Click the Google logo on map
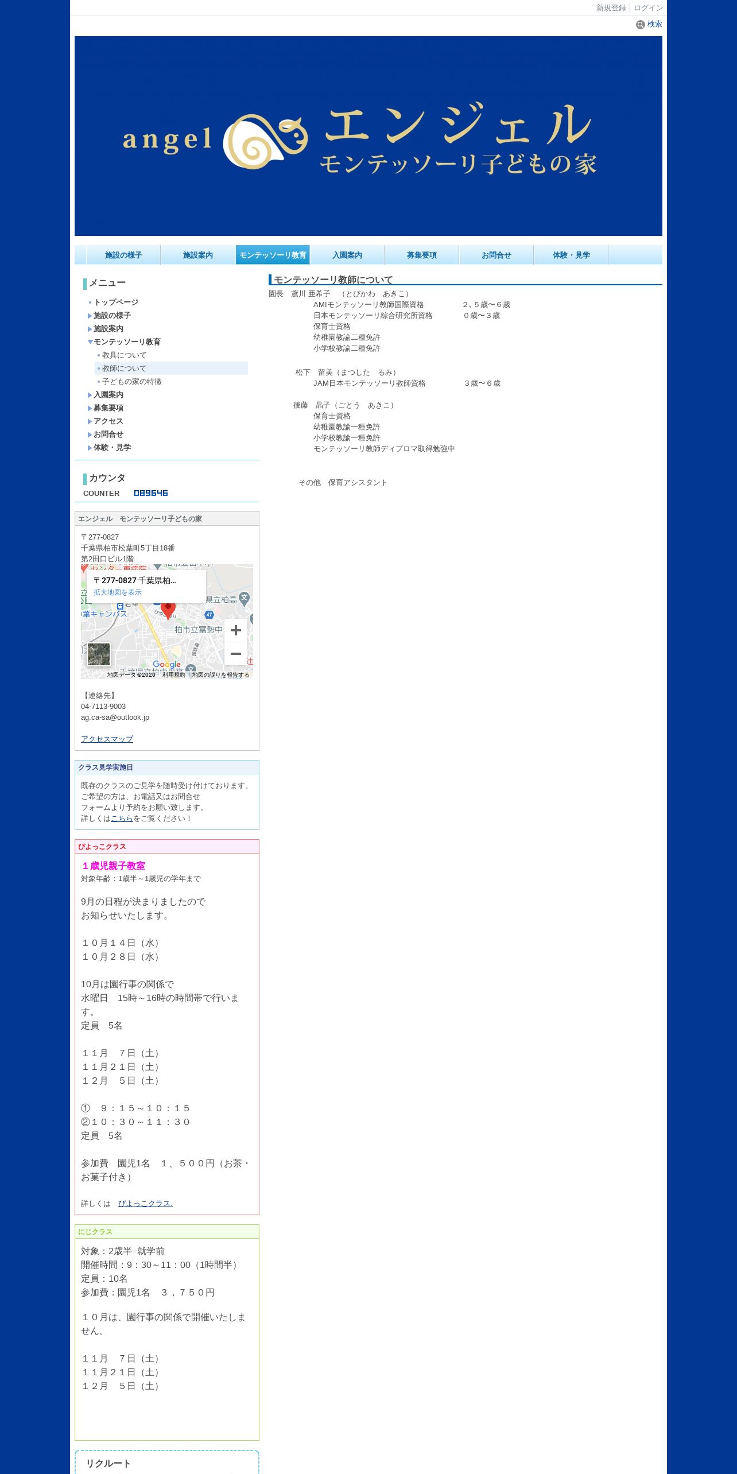Viewport: 737px width, 1474px height. coord(166,665)
